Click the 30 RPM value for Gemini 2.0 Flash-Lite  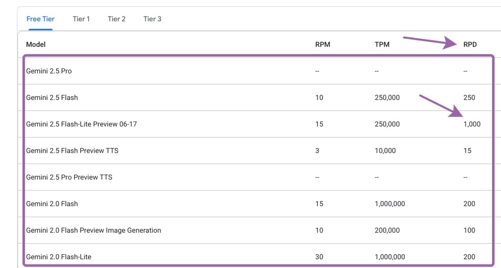[x=319, y=257]
